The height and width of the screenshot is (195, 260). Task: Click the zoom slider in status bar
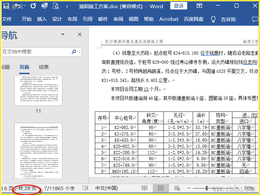tap(206, 188)
